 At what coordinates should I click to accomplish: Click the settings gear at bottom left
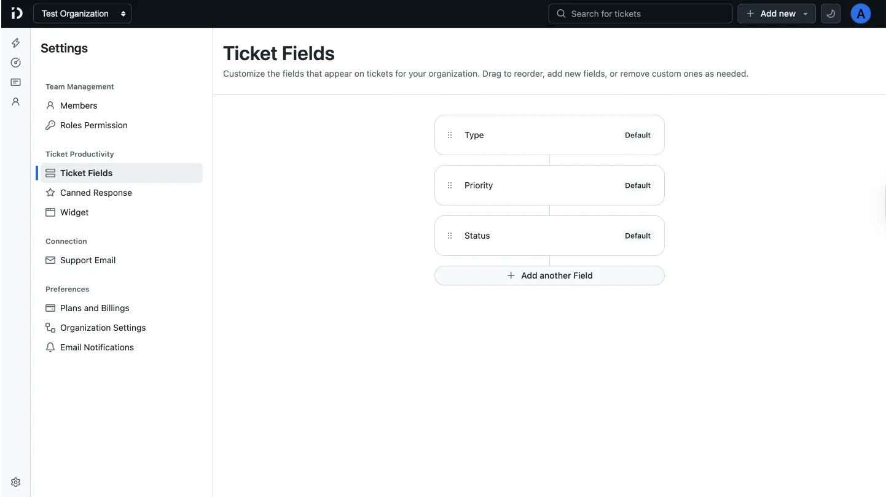pyautogui.click(x=15, y=482)
